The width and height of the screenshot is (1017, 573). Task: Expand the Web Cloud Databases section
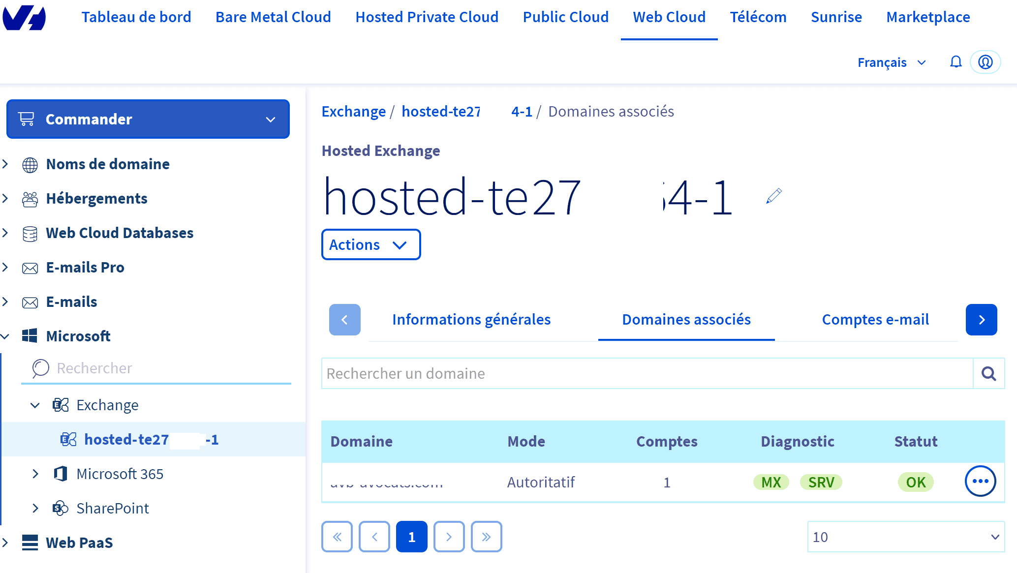coord(5,233)
